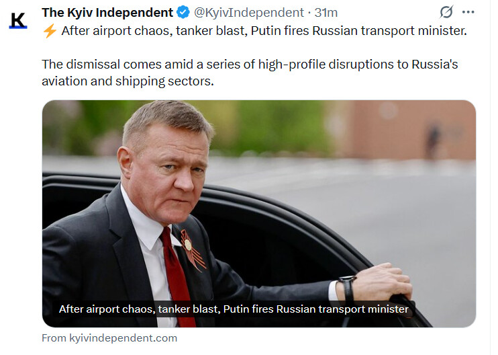This screenshot has width=498, height=355.
Task: Click the blurred brick wall in photo
Action: point(413,129)
